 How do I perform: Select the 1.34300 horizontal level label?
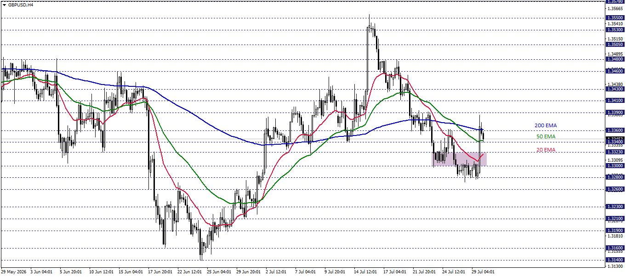coord(615,89)
